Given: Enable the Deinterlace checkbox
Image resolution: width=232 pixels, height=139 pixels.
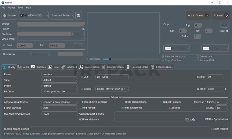Looking at the screenshot, I should tap(198, 56).
